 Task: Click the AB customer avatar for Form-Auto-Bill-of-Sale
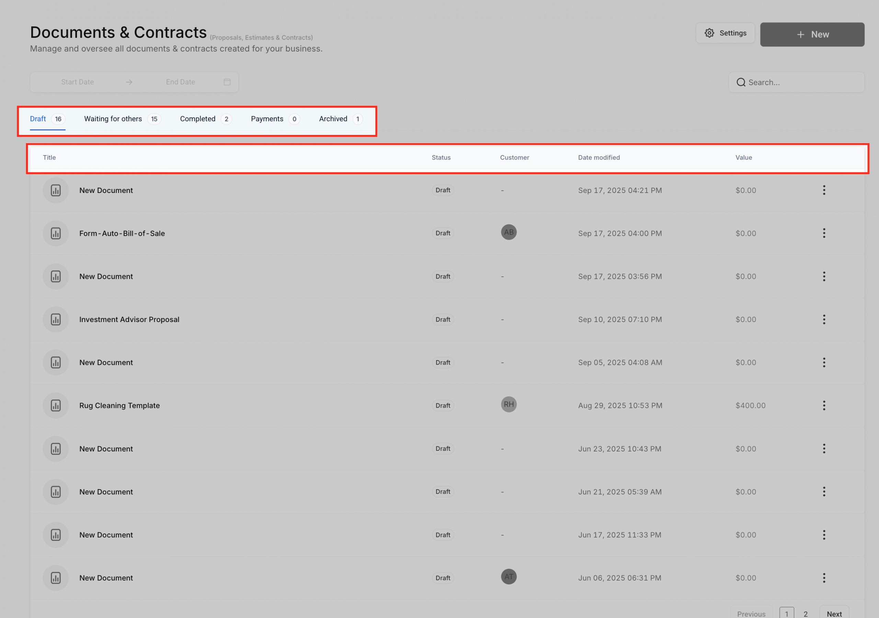pos(509,232)
